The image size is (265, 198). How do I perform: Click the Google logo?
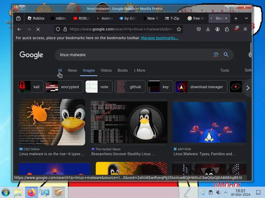click(31, 55)
